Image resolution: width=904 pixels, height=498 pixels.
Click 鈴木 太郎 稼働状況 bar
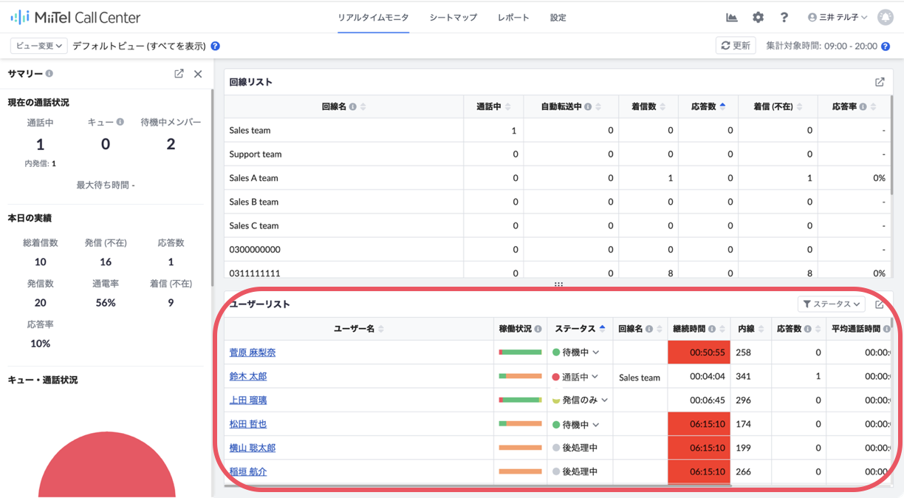520,376
